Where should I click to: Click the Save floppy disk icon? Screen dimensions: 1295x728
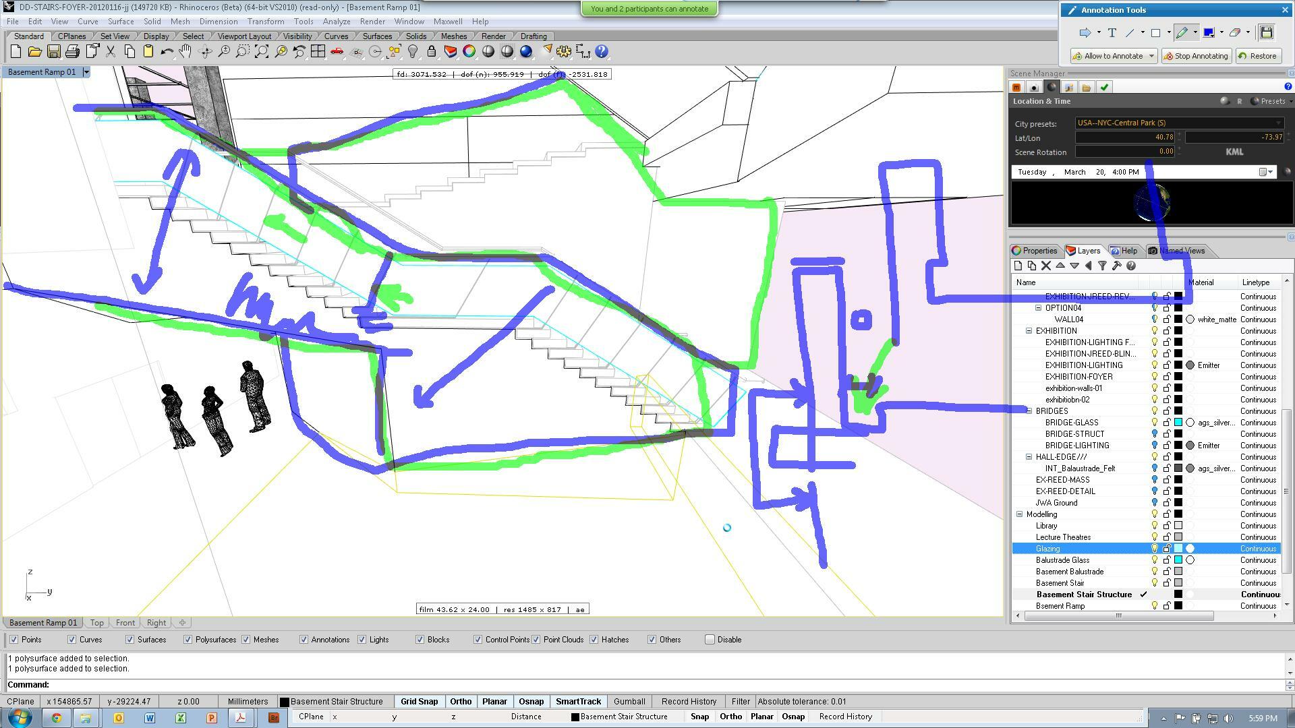click(54, 52)
